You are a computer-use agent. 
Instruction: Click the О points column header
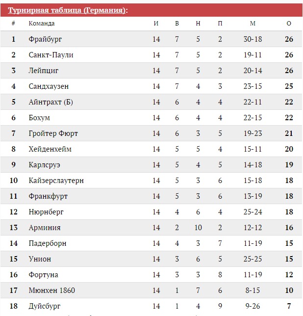coord(289,24)
